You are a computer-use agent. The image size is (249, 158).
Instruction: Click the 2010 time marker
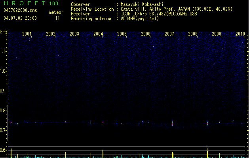tap(240, 34)
